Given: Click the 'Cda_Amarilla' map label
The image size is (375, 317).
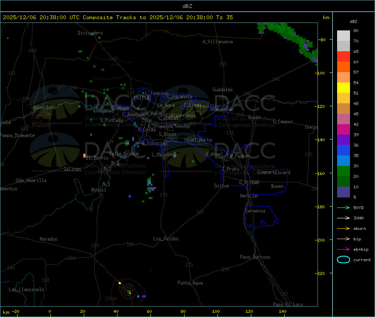Looking at the screenshot, I should click(31, 180).
